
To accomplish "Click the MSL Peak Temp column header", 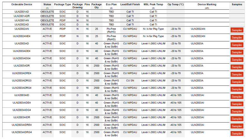I will 153,5.
